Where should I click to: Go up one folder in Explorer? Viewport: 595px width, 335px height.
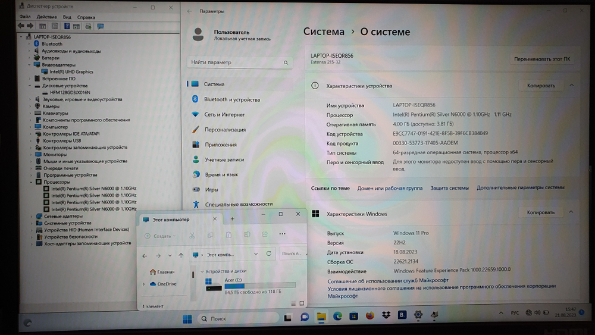tap(181, 255)
